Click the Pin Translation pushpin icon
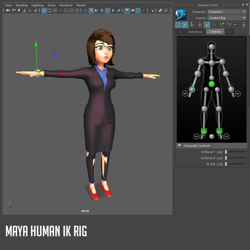 [x=222, y=25]
